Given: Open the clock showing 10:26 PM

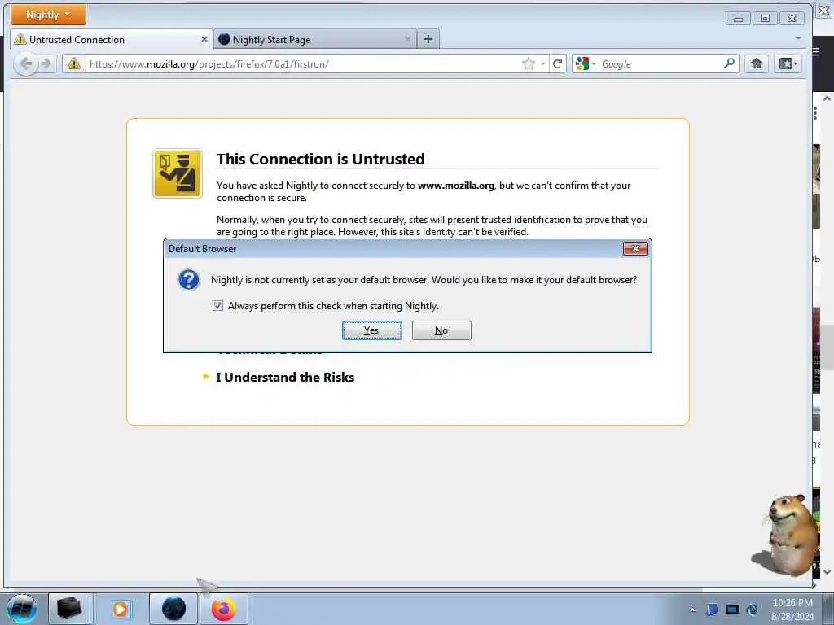Looking at the screenshot, I should click(x=792, y=610).
